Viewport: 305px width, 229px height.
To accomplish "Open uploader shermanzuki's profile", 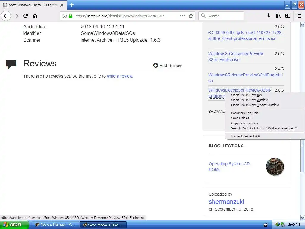I will 226,202.
